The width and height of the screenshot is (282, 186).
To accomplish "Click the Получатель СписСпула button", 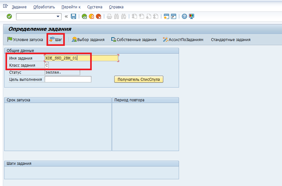I will click(x=139, y=79).
